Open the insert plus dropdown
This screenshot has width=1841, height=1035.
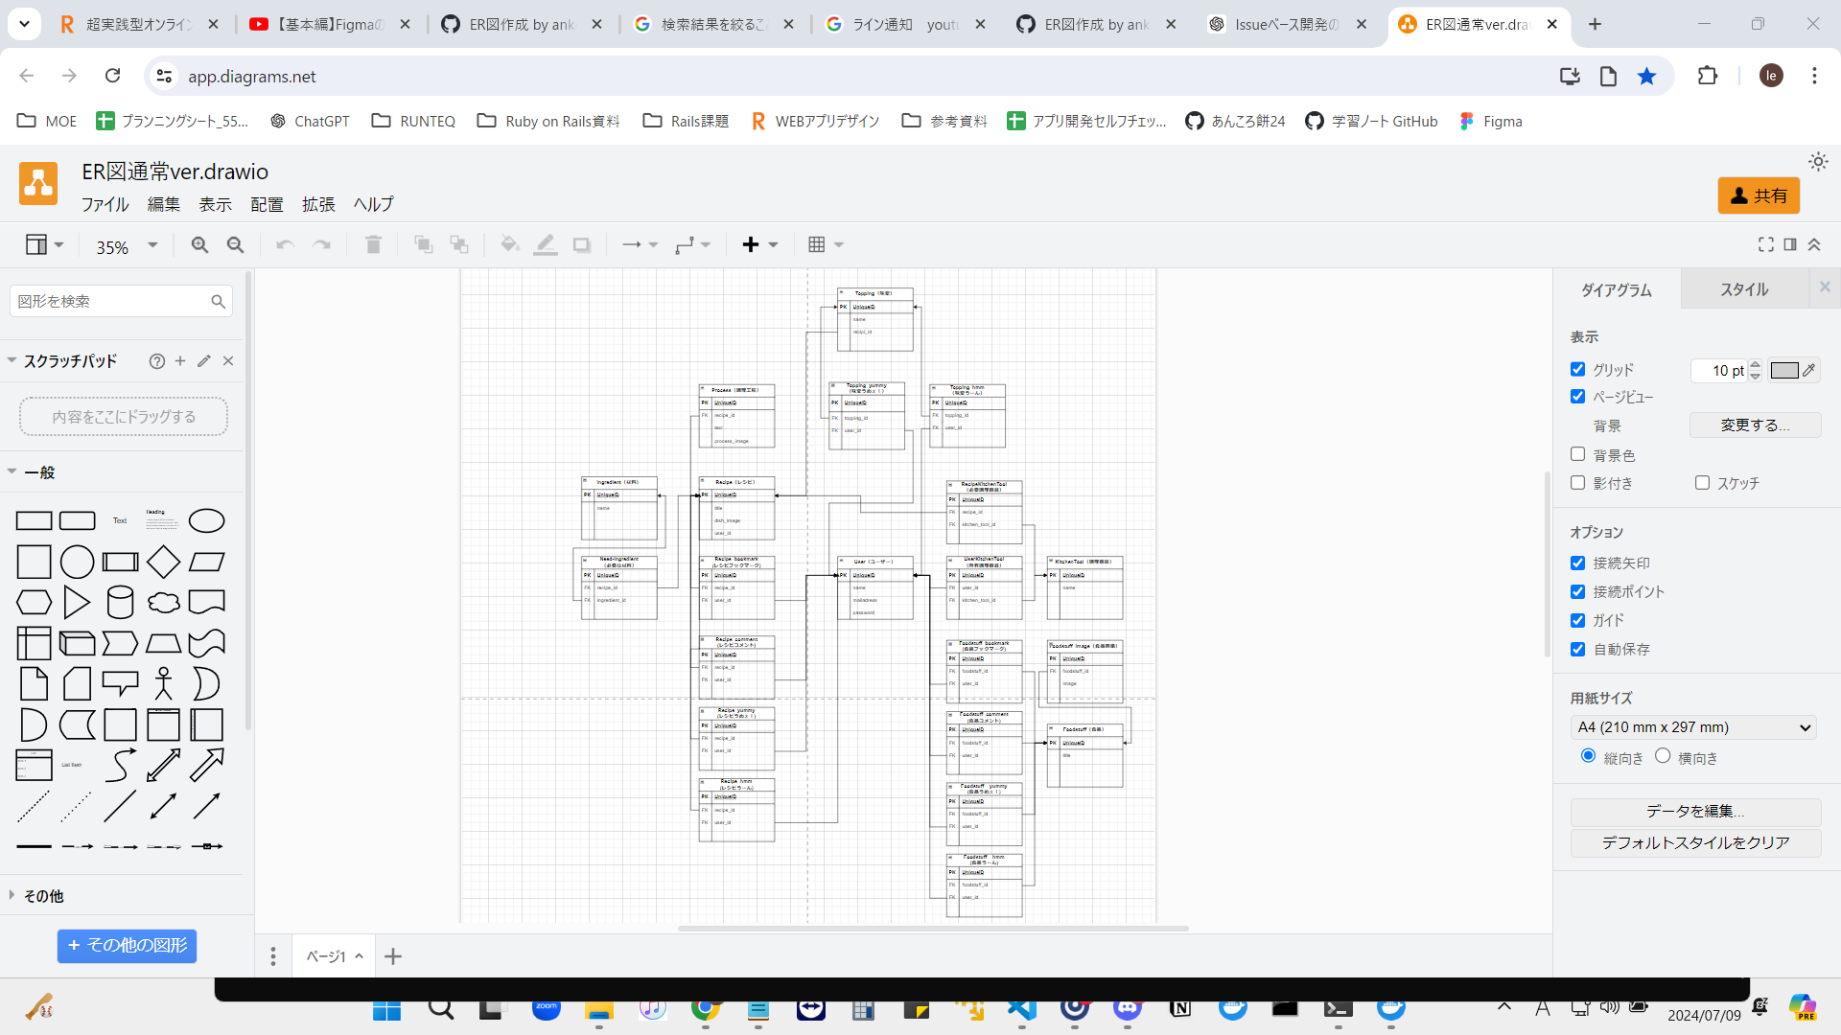[x=759, y=245]
